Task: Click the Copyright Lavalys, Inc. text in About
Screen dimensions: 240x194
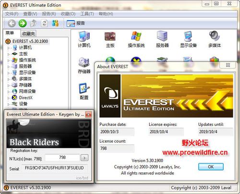Action: pos(147,167)
